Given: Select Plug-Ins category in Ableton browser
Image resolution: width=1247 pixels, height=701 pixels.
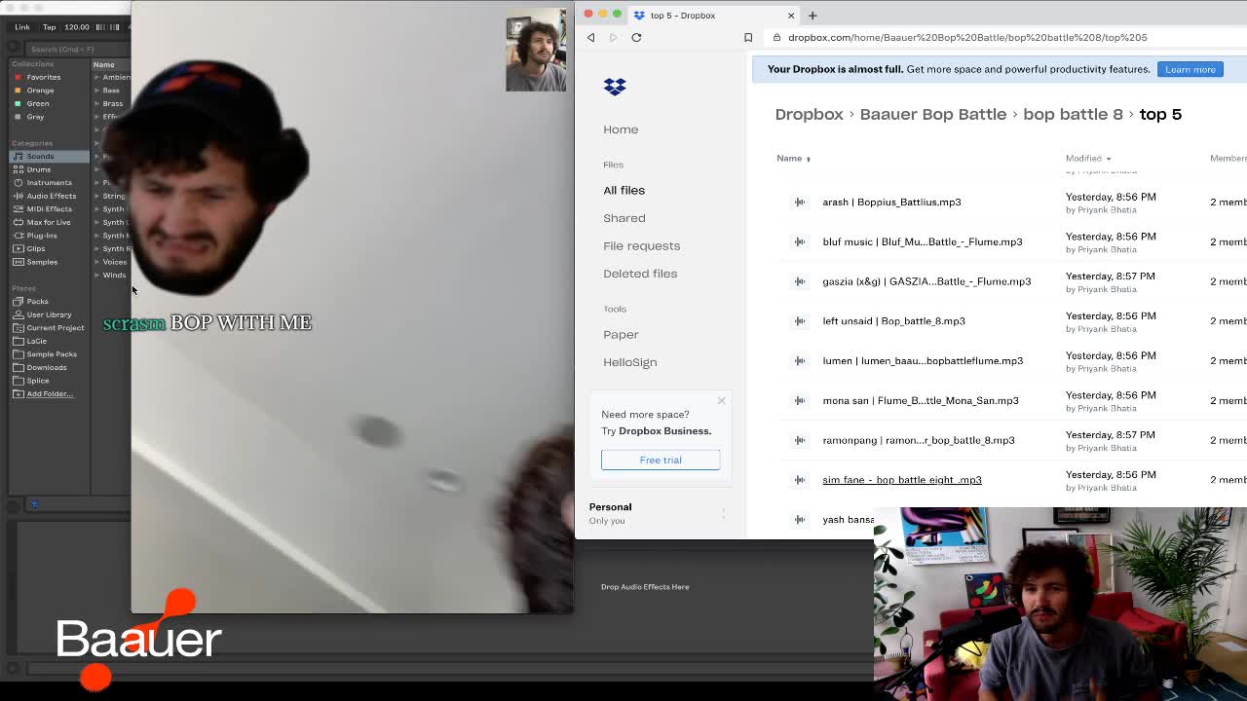Looking at the screenshot, I should [42, 235].
